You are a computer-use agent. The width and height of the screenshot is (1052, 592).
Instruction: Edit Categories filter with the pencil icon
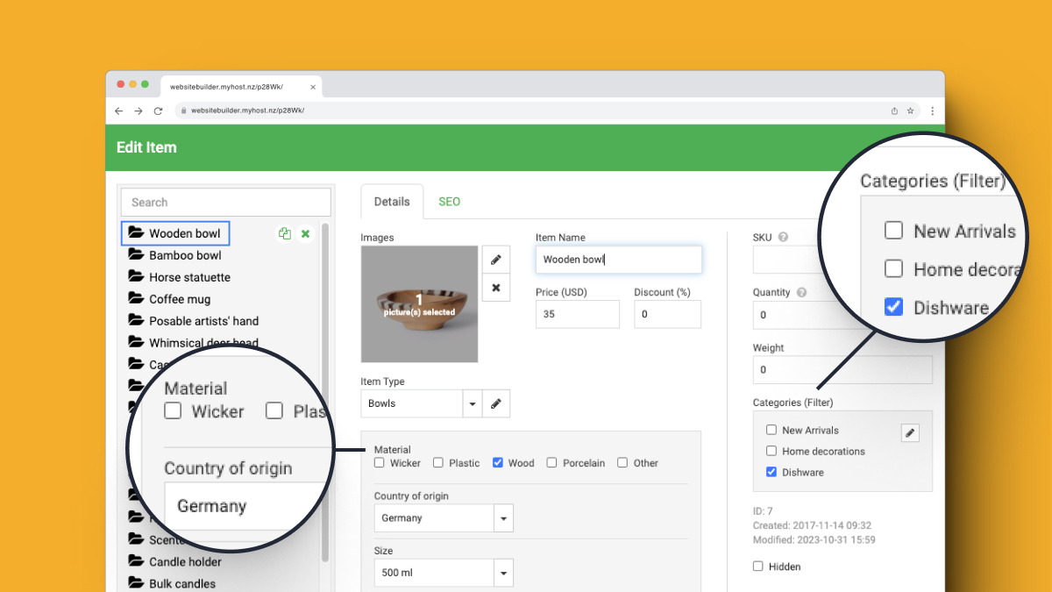910,432
